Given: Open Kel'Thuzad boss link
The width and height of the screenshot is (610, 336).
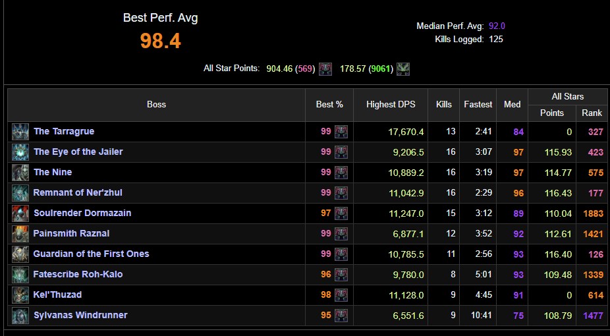Looking at the screenshot, I should pyautogui.click(x=57, y=294).
